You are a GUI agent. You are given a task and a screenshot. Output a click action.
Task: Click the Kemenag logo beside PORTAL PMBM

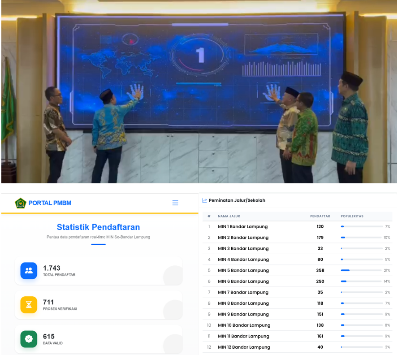tap(20, 203)
